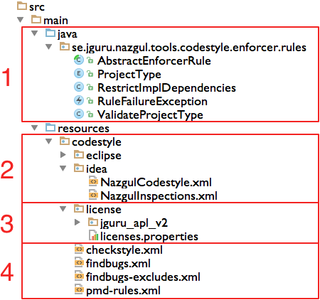Click the class icon beside ValidateProjectType
The image size is (320, 300).
tap(79, 114)
